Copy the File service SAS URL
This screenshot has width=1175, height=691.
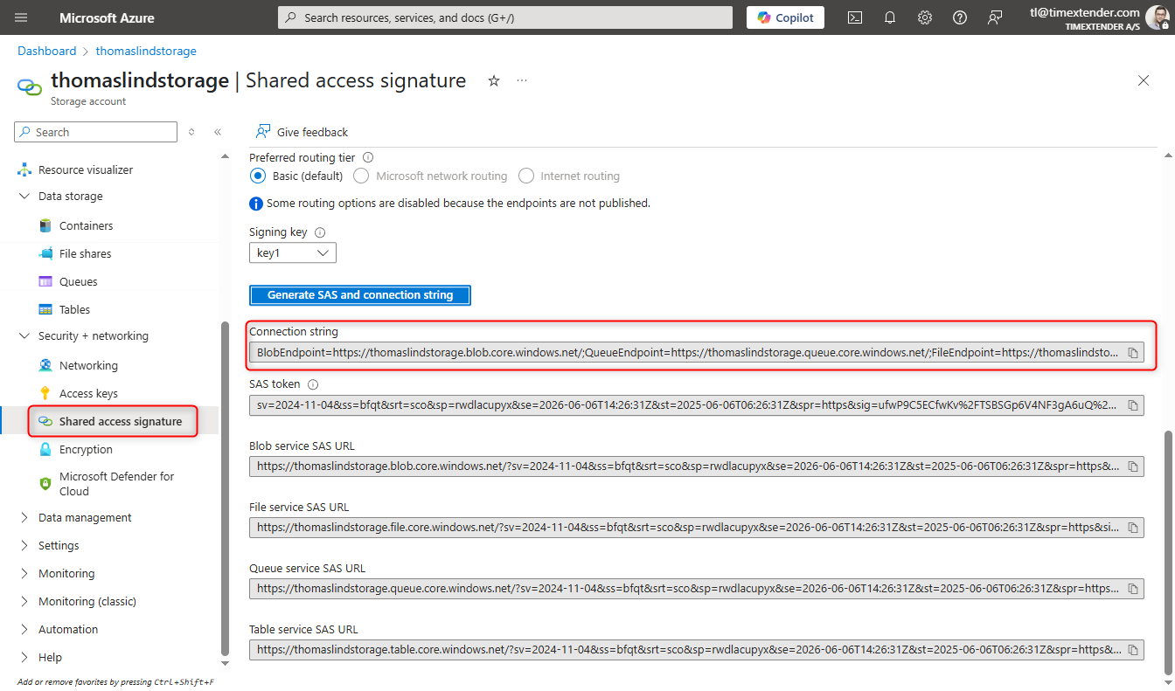(x=1133, y=528)
